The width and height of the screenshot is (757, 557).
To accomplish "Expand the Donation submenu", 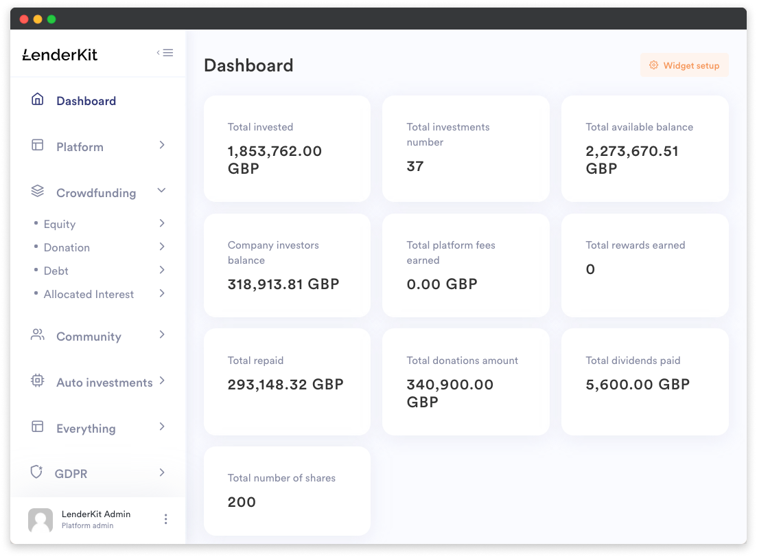I will pyautogui.click(x=162, y=247).
